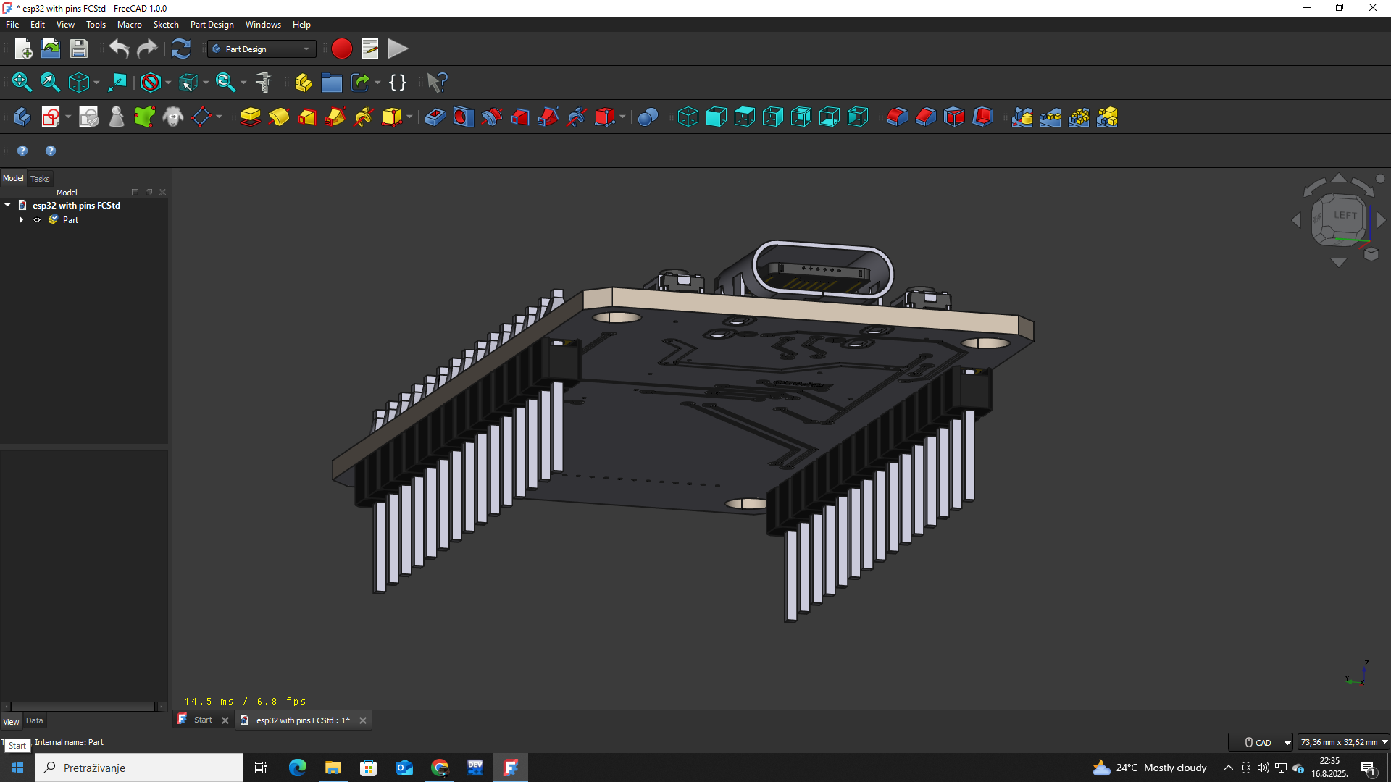Open the Part Design workbench dropdown
This screenshot has width=1391, height=782.
(x=262, y=49)
